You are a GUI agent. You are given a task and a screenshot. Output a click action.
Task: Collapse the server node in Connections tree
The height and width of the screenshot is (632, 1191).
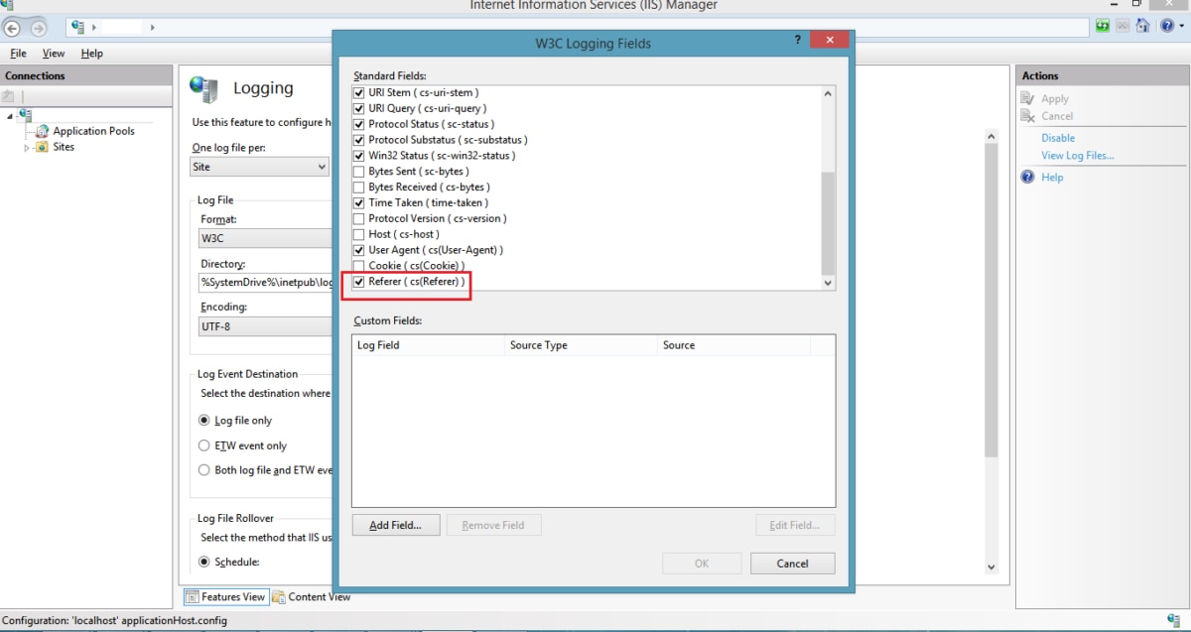(x=10, y=115)
